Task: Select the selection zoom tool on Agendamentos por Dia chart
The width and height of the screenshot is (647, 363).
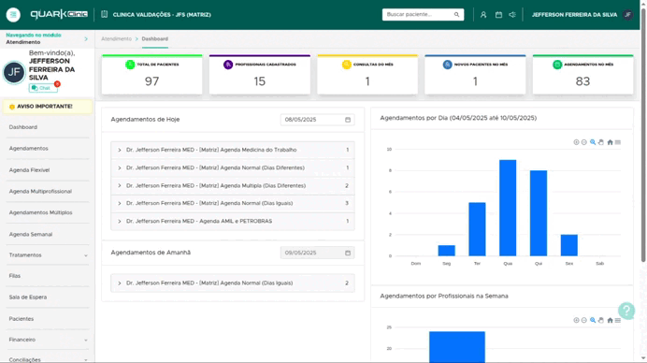Action: tap(593, 142)
